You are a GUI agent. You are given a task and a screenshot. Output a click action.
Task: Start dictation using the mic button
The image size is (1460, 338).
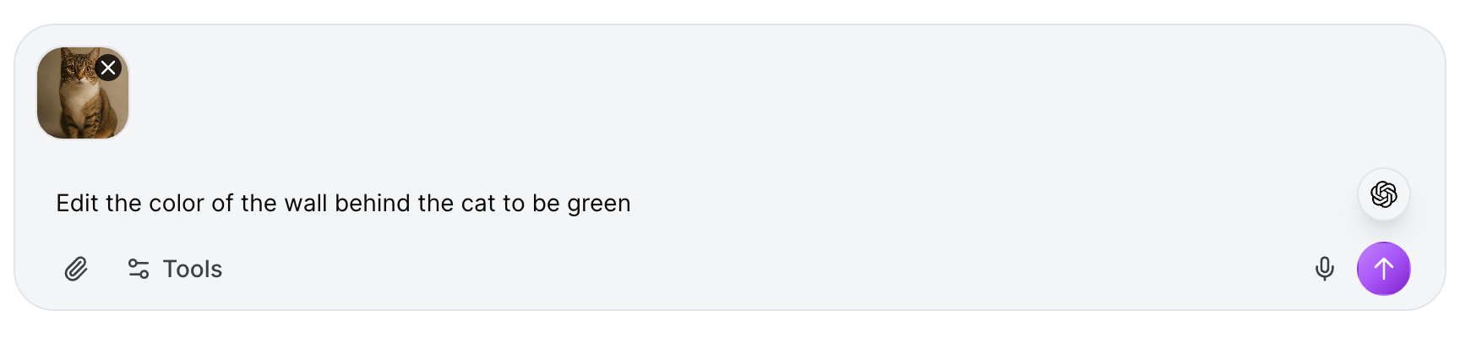click(1324, 269)
